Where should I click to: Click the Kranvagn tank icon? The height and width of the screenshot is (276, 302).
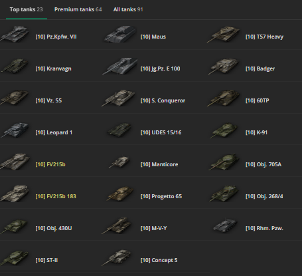15,66
